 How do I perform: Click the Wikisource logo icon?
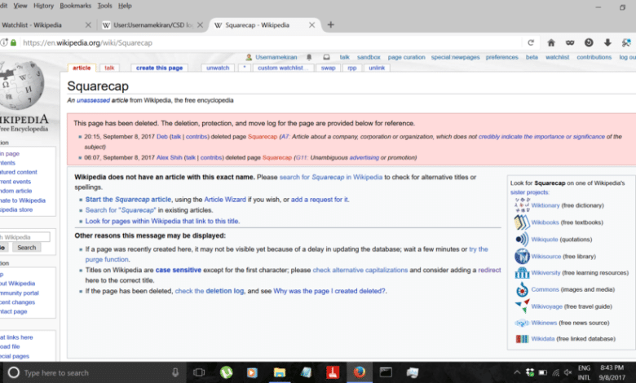pos(522,256)
